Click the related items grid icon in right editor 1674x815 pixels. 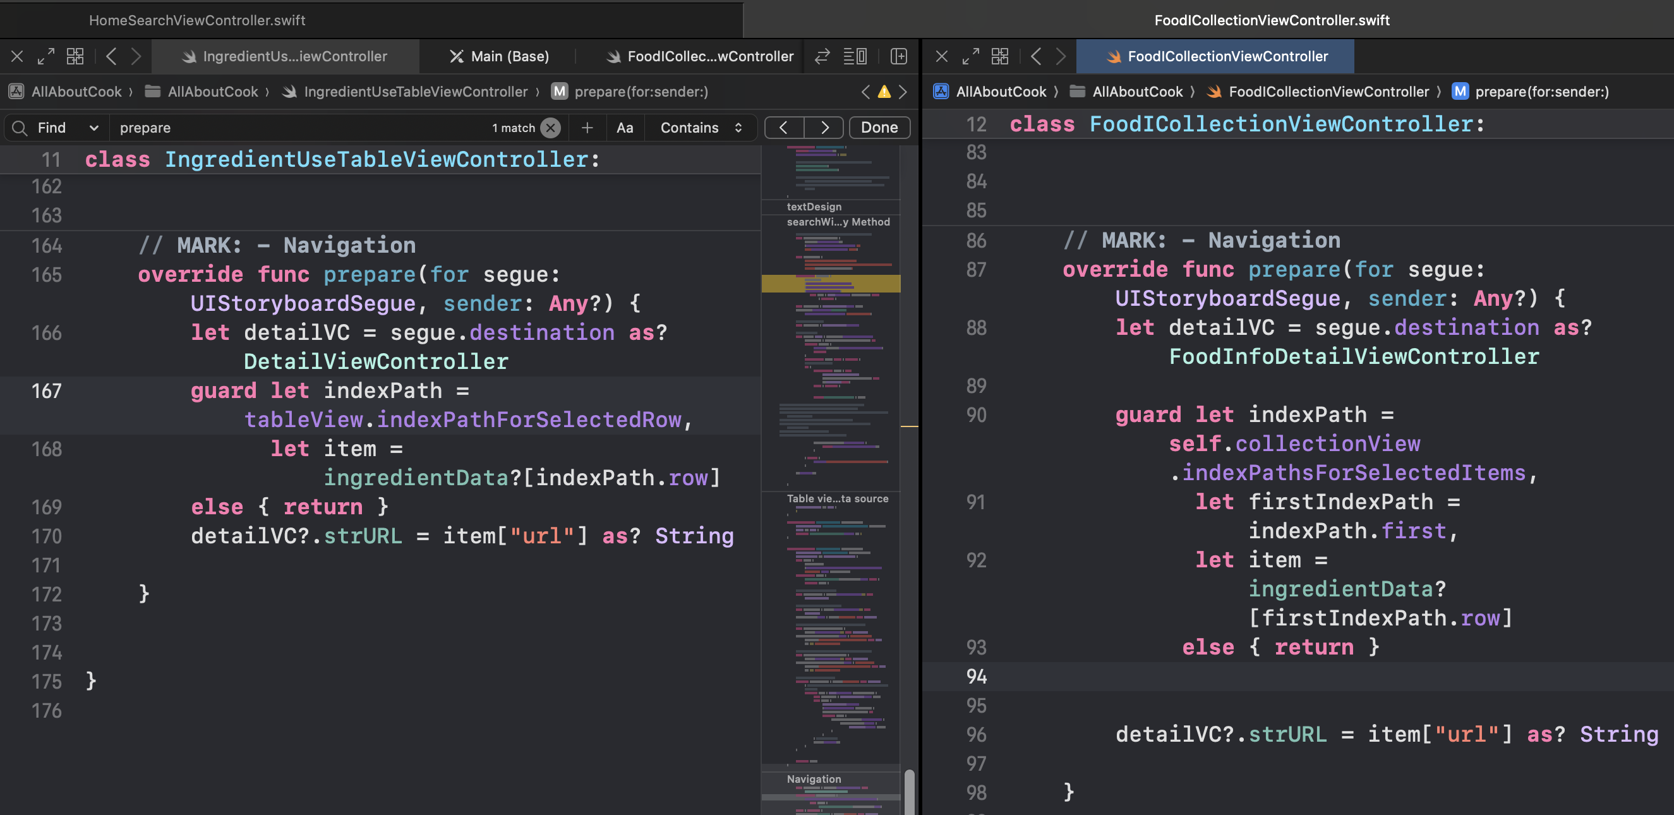[999, 56]
